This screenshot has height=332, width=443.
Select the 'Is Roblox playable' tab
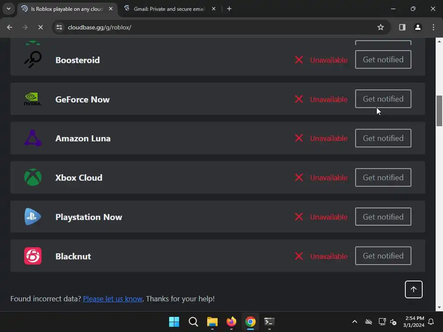67,9
